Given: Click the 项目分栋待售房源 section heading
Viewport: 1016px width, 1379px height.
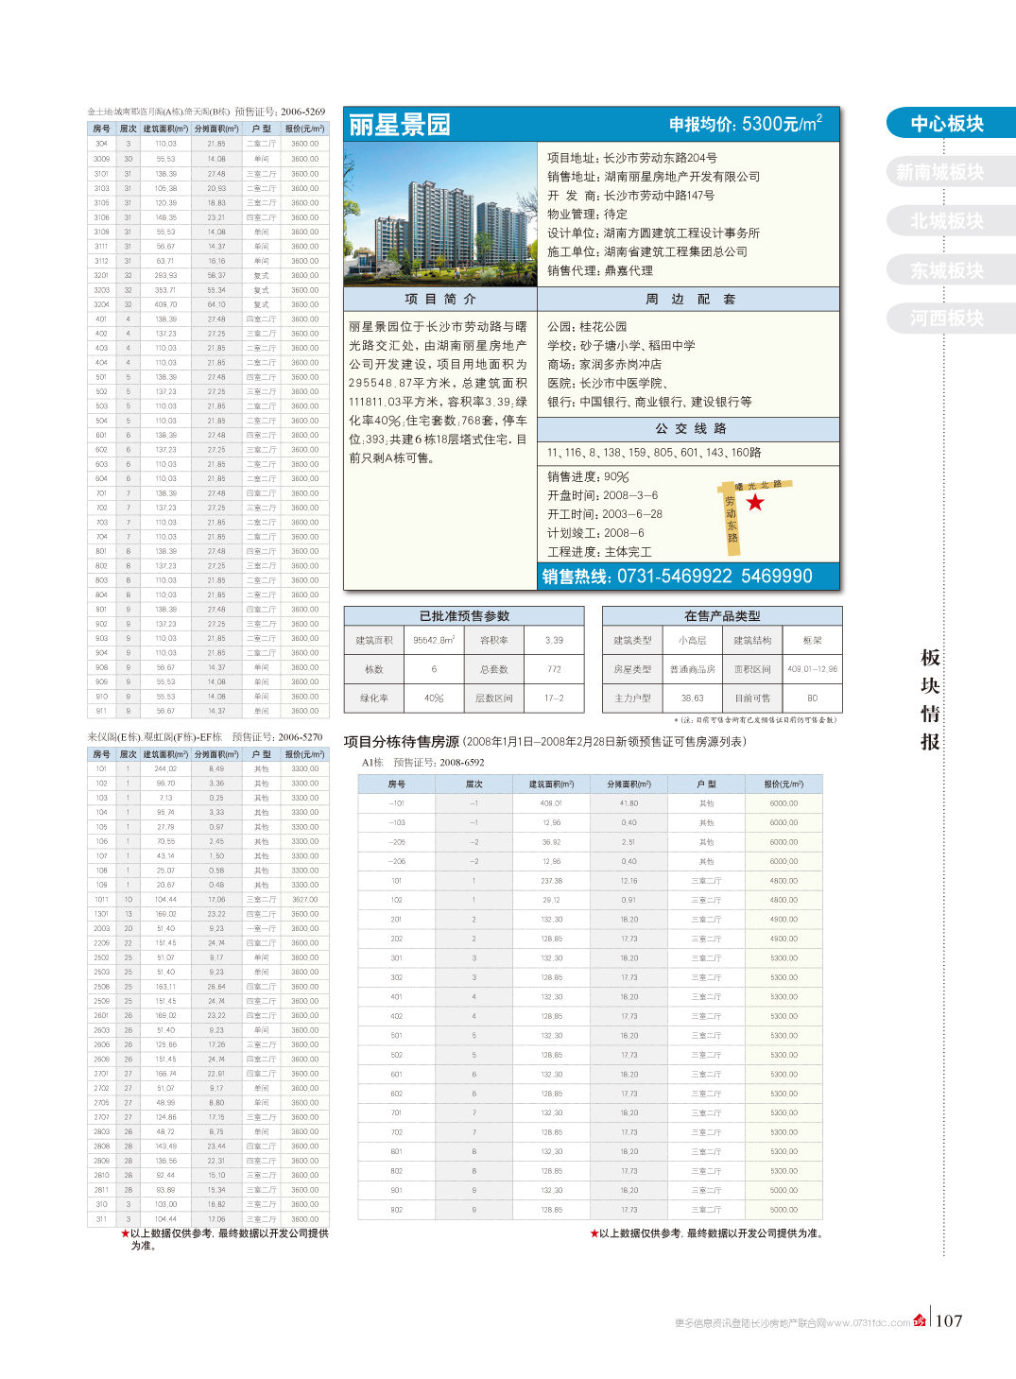Looking at the screenshot, I should (x=402, y=742).
